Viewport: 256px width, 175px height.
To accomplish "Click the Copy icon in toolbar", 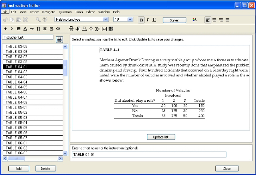I will coord(12,20).
